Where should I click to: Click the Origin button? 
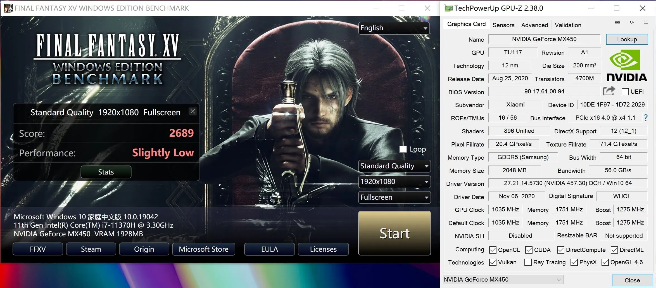(144, 249)
